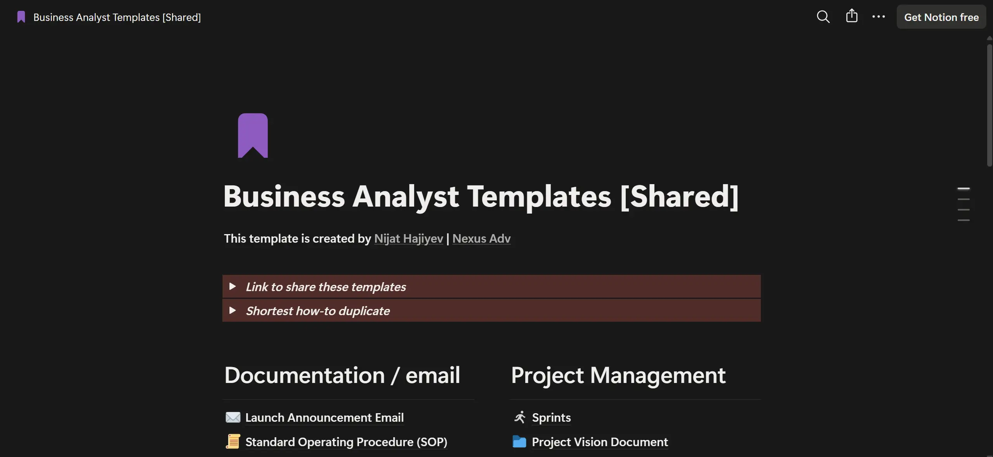Open the Nexus Adv link

point(481,238)
